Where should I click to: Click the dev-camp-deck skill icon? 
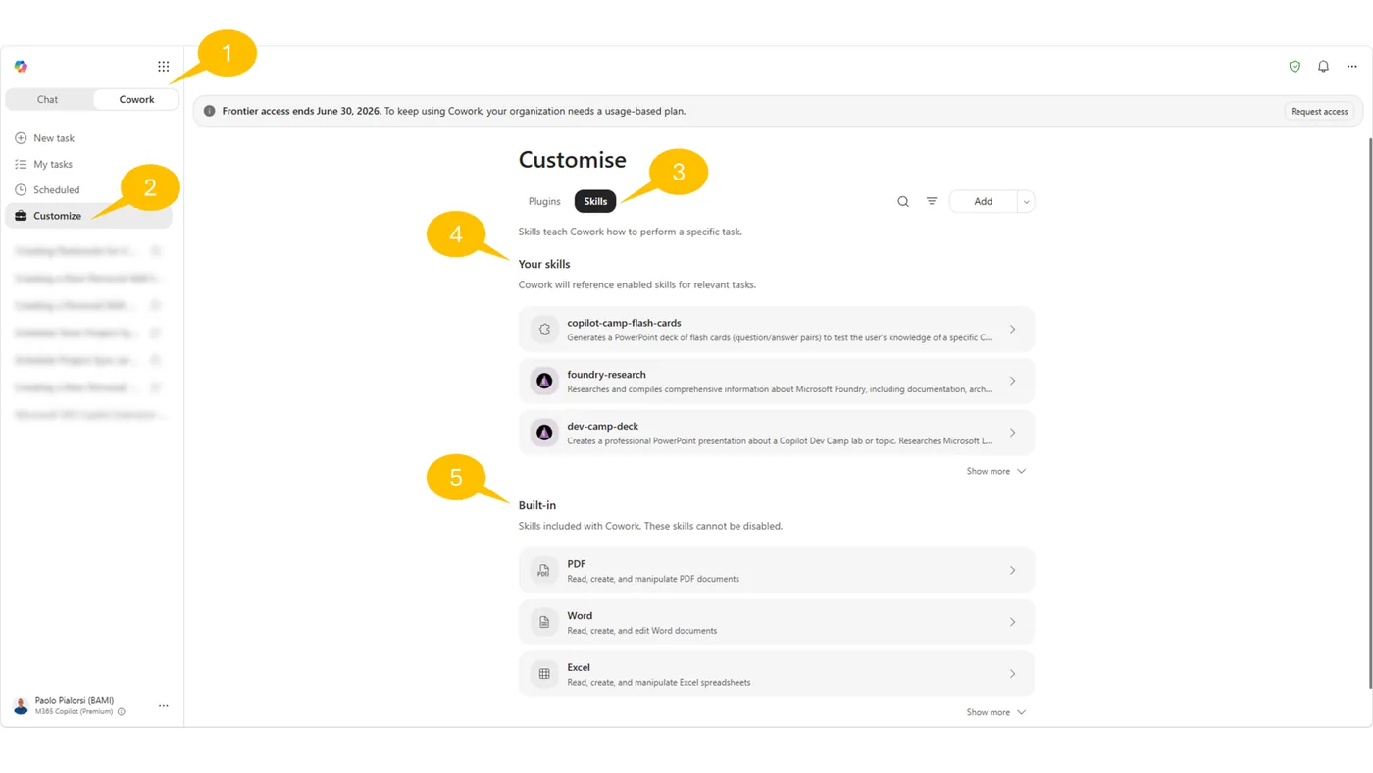click(x=544, y=433)
